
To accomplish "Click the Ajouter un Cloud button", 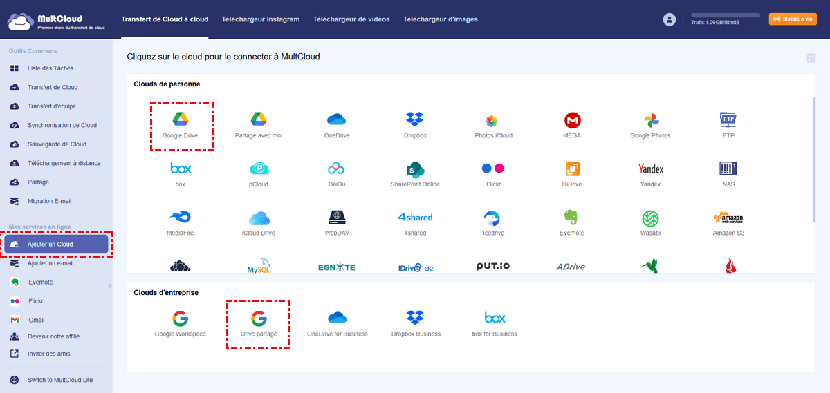I will point(56,245).
